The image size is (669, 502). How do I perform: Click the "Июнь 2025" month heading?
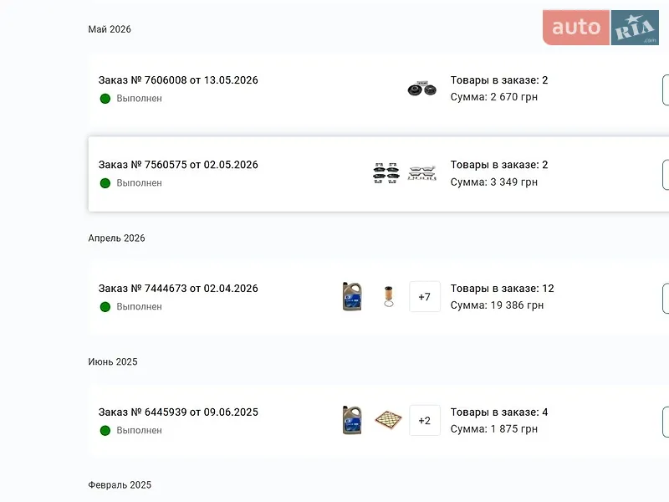click(x=113, y=362)
